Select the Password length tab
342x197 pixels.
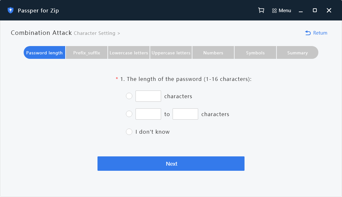44,52
